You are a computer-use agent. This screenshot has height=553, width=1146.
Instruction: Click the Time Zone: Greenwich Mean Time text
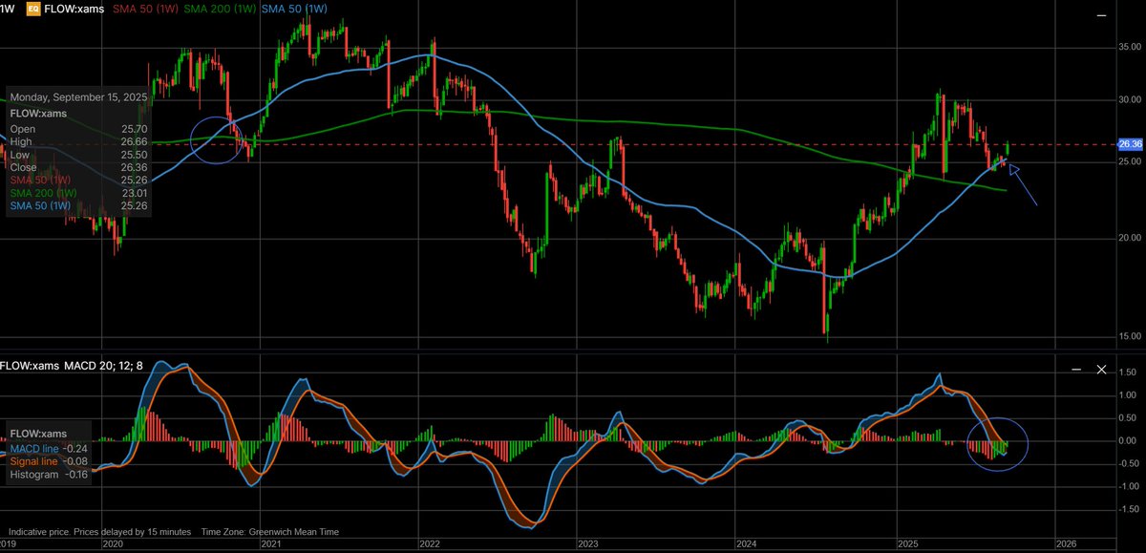pyautogui.click(x=268, y=532)
